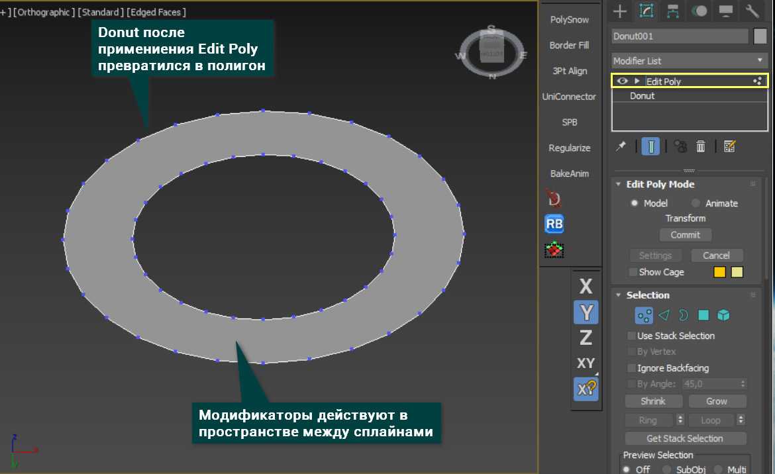
Task: Click the Get Stack Selection button
Action: coord(685,438)
